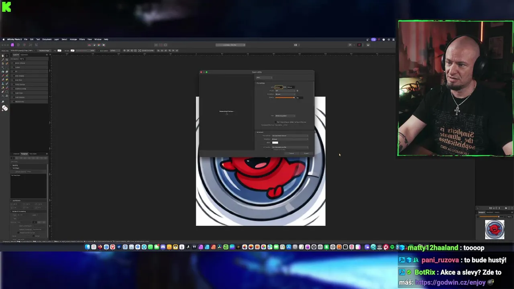Select the Zoom magnifier tool

[3, 102]
